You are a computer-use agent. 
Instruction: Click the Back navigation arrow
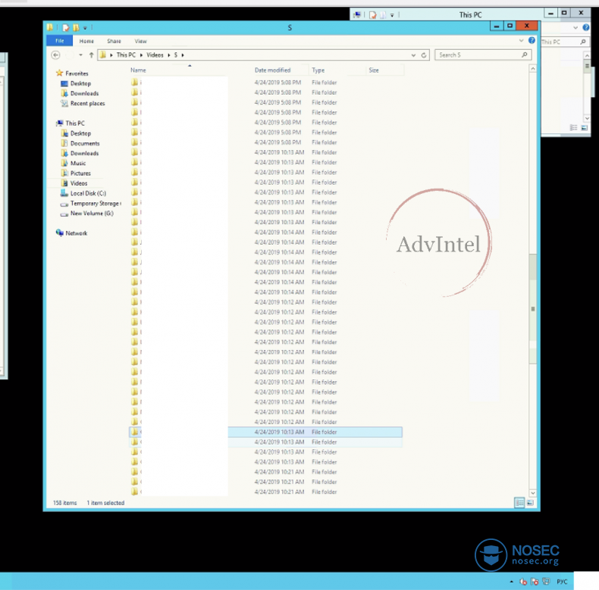[55, 55]
